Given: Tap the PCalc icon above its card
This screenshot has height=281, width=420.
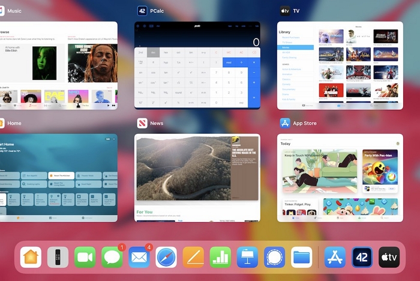Looking at the screenshot, I should (x=142, y=11).
